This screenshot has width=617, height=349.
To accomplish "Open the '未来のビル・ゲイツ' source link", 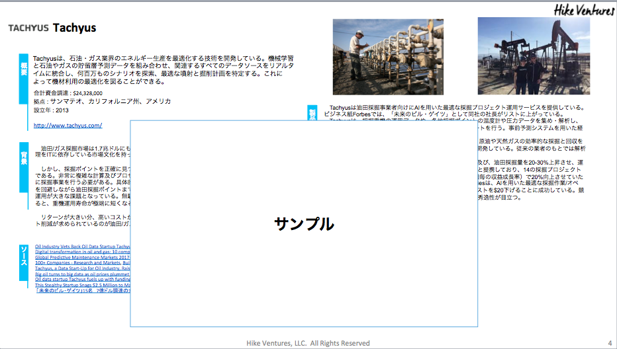I will point(83,290).
